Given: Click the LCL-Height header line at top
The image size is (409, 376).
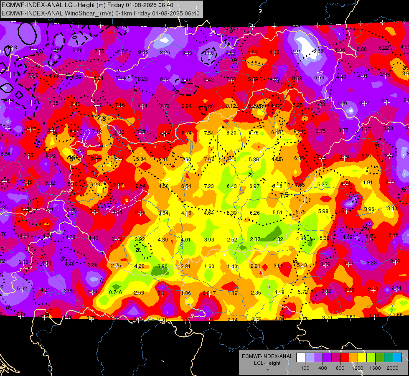Looking at the screenshot, I should click(87, 5).
